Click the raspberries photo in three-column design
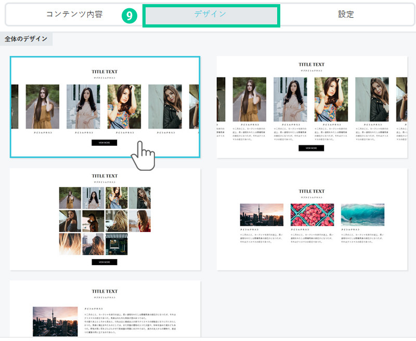 coord(312,215)
